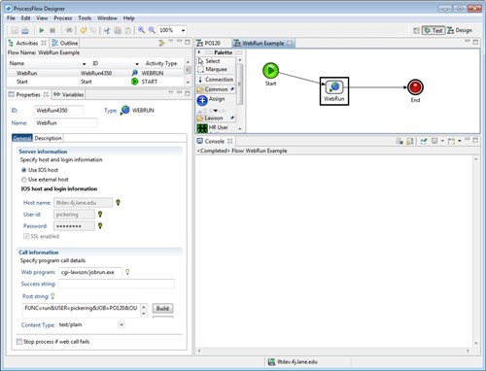Collapse the Common palette drawer
The image size is (486, 371).
pyautogui.click(x=216, y=89)
